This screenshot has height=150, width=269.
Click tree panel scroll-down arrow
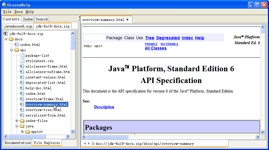(x=73, y=131)
